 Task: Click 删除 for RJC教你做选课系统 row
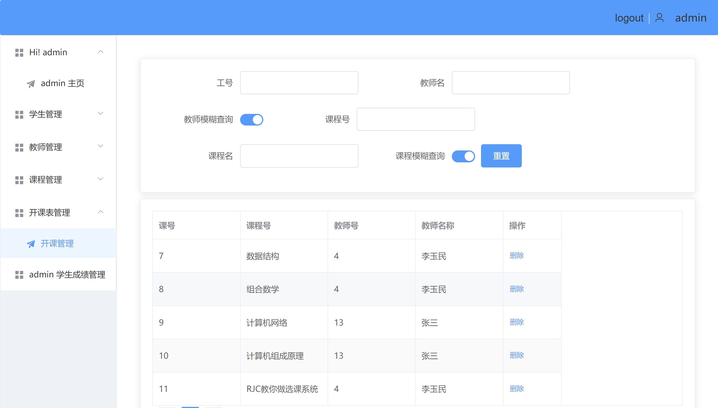[x=517, y=389]
